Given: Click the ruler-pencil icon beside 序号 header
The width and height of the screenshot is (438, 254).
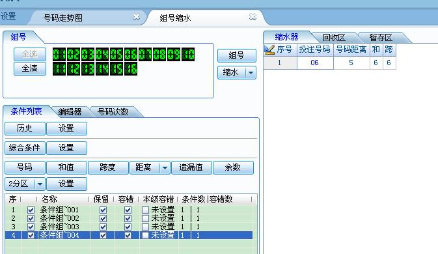Looking at the screenshot, I should tap(269, 49).
